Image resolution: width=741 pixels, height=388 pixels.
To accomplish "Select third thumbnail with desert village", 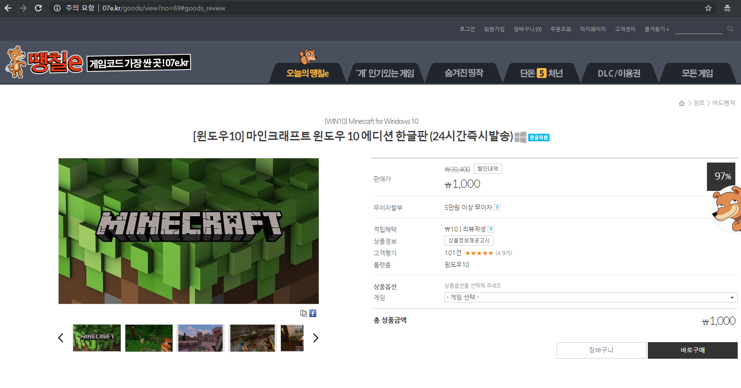I will [x=201, y=338].
